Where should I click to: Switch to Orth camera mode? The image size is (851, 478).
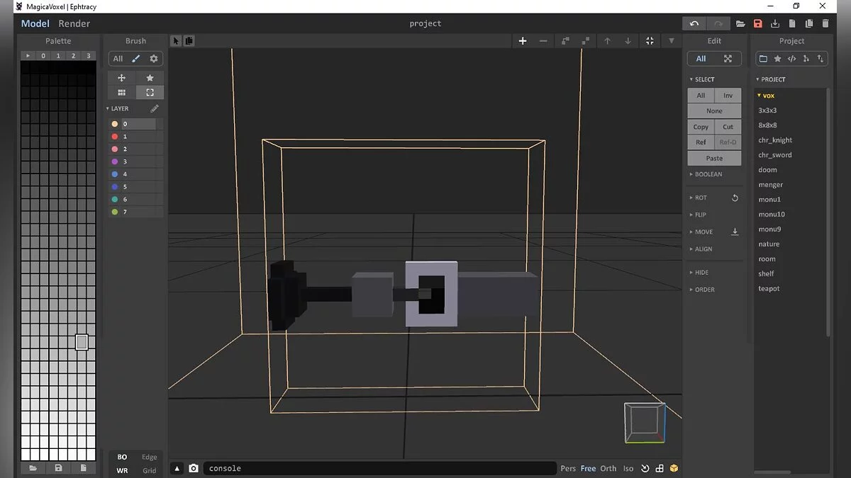(608, 468)
